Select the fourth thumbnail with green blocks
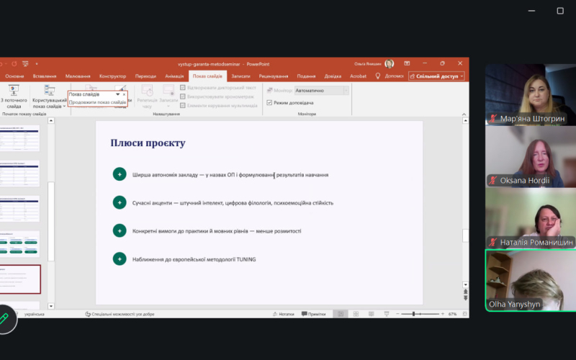576x360 pixels. (x=19, y=243)
